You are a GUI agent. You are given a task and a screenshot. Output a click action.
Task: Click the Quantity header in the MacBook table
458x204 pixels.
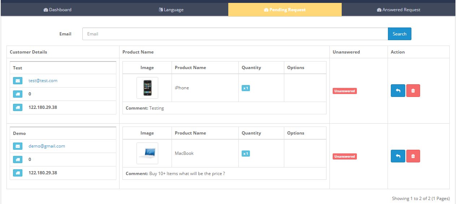251,133
